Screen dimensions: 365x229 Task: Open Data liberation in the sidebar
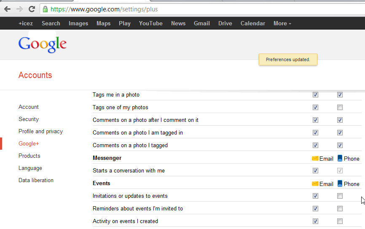click(36, 181)
